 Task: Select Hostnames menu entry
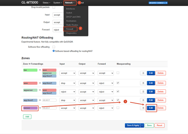point(71,21)
